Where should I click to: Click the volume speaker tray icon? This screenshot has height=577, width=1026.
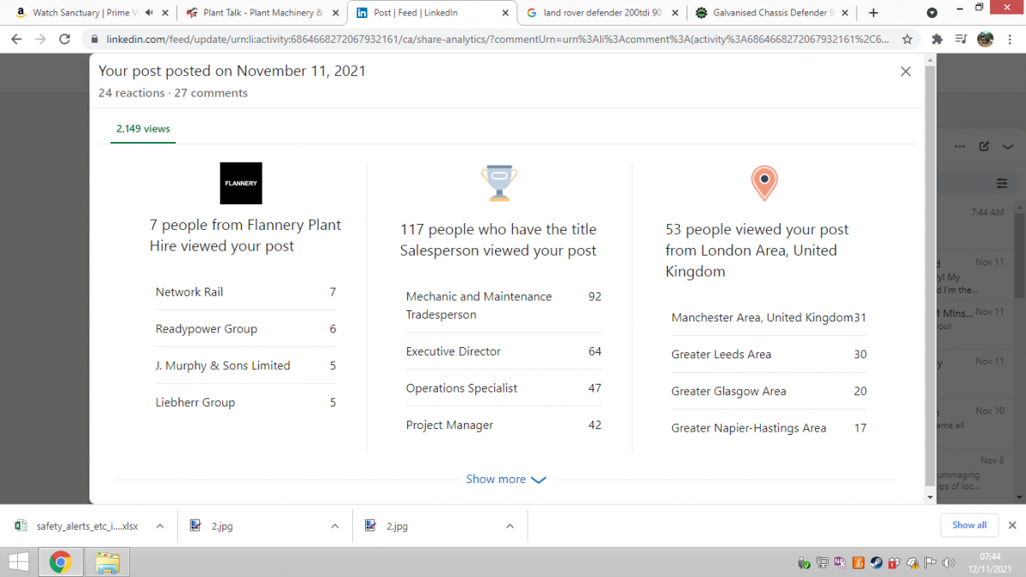(x=948, y=562)
